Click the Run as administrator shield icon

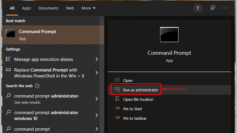(117, 90)
